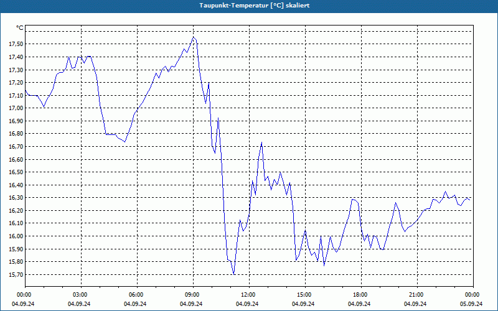Click the 04.09.24 date under 06:00
498x311 pixels.
click(x=135, y=304)
